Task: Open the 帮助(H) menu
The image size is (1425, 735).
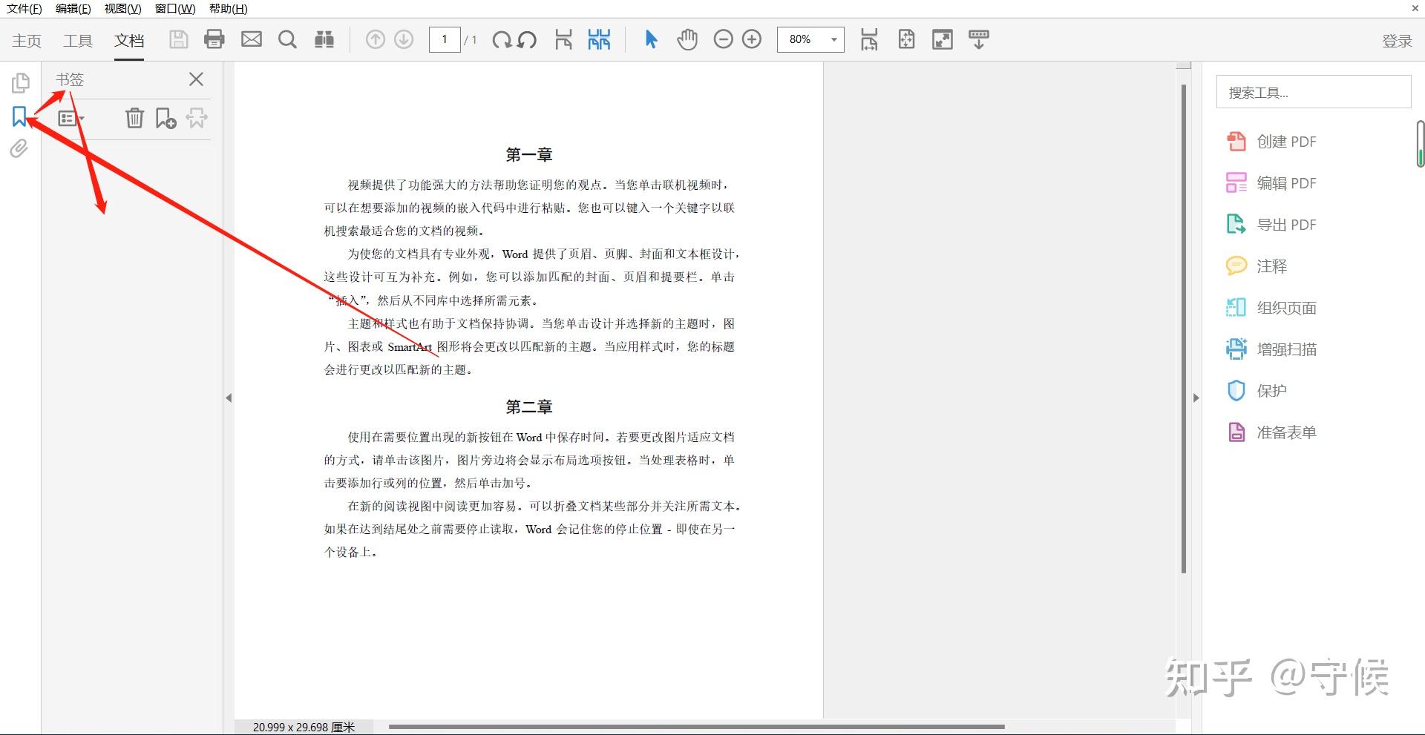Action: pyautogui.click(x=229, y=9)
